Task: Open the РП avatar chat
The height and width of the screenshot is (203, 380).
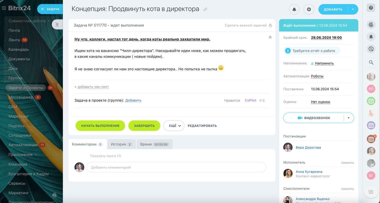Action: tap(371, 89)
